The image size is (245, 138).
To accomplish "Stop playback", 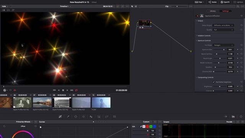I will point(63,90).
